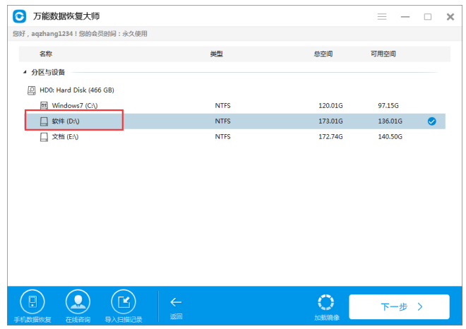The width and height of the screenshot is (466, 329).
Task: Click the 文档 (E:\) partition icon
Action: pos(44,137)
